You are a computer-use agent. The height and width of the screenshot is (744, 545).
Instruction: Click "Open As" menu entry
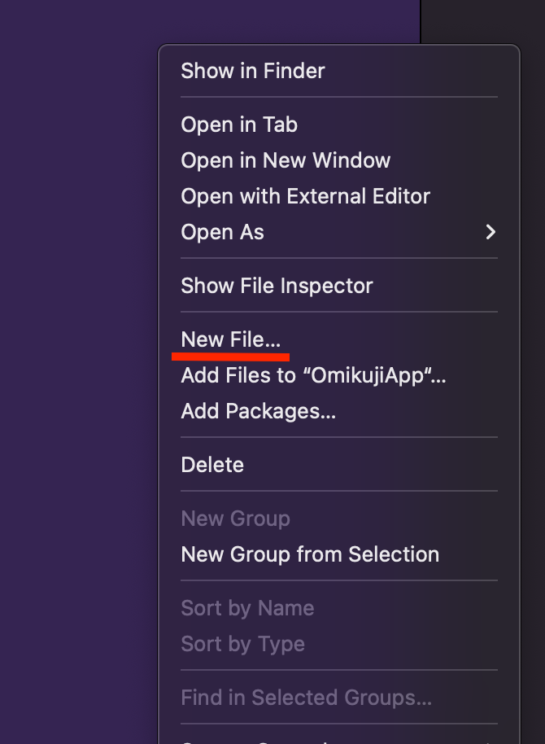pos(222,232)
